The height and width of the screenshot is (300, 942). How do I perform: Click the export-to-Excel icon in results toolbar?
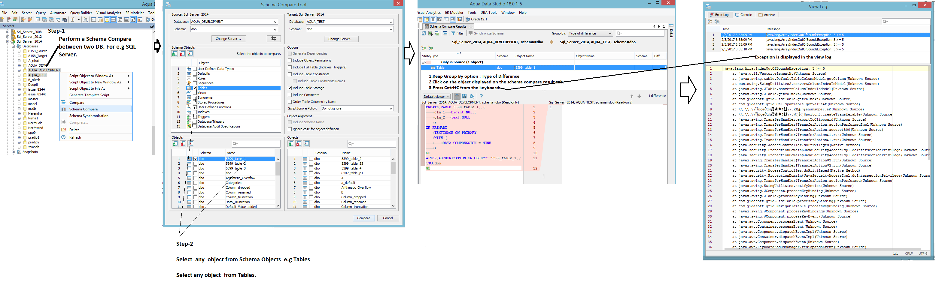click(x=437, y=33)
